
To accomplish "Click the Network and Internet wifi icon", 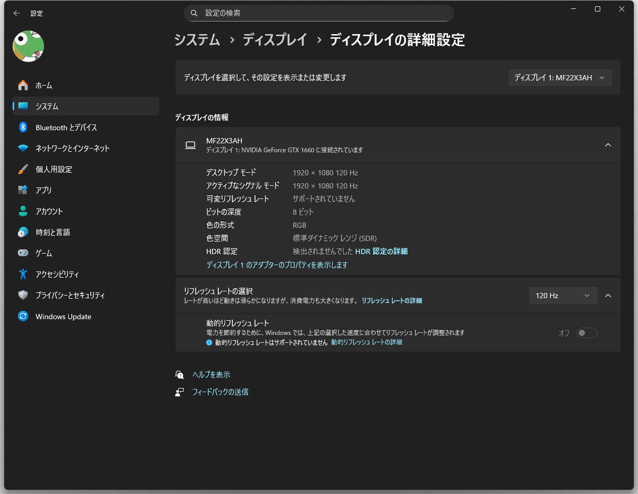I will (23, 149).
